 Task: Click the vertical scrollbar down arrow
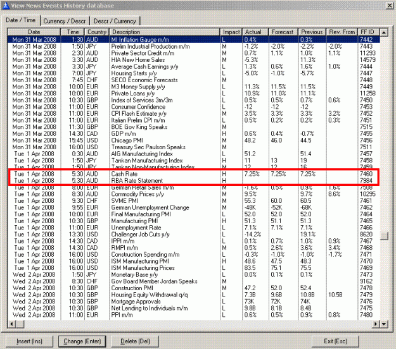click(x=384, y=324)
